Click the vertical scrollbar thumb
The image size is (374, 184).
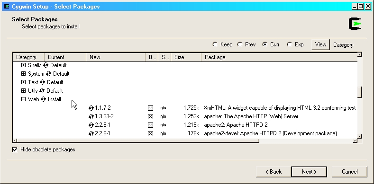pos(359,92)
